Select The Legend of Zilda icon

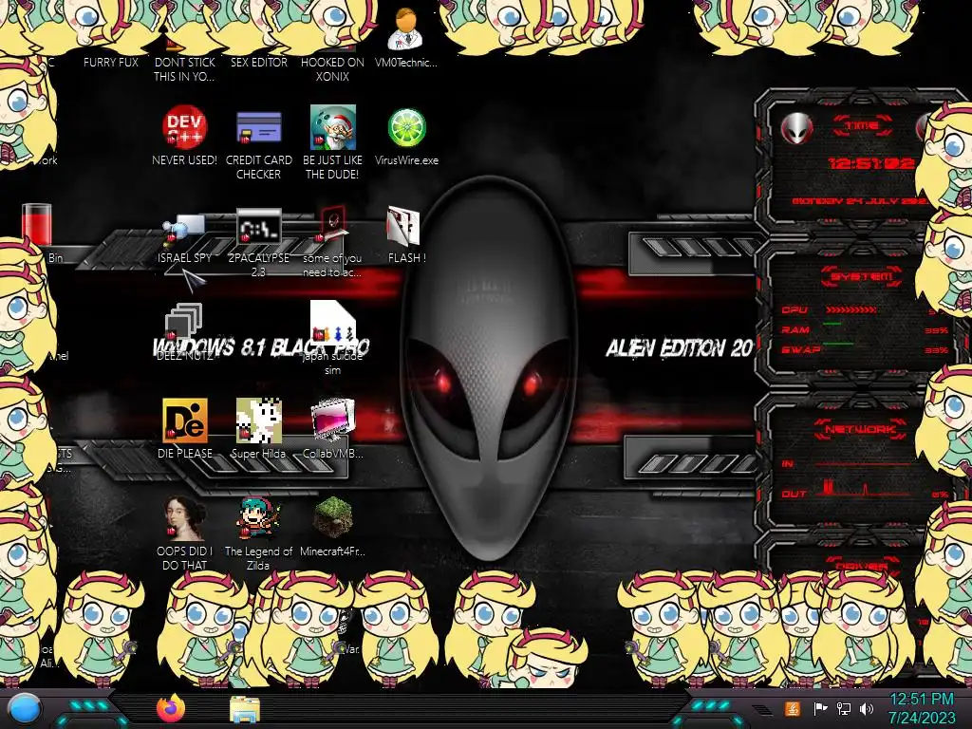pyautogui.click(x=258, y=518)
